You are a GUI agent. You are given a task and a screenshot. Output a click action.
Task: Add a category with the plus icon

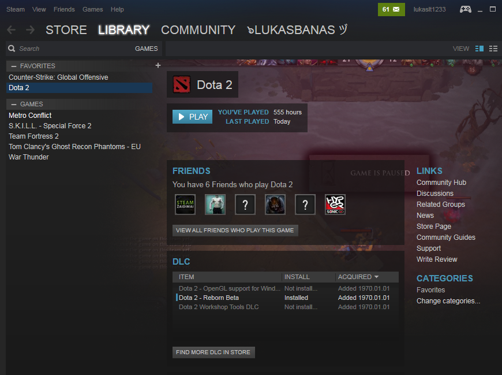[158, 65]
